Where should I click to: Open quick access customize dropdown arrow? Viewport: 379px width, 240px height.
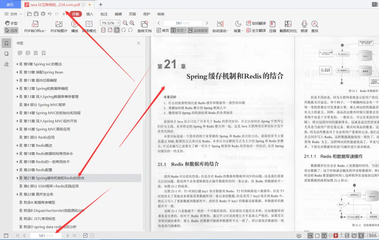coord(64,14)
